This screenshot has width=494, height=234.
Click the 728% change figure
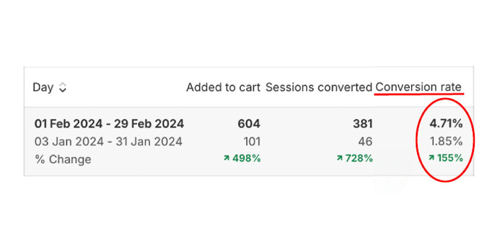(x=358, y=158)
